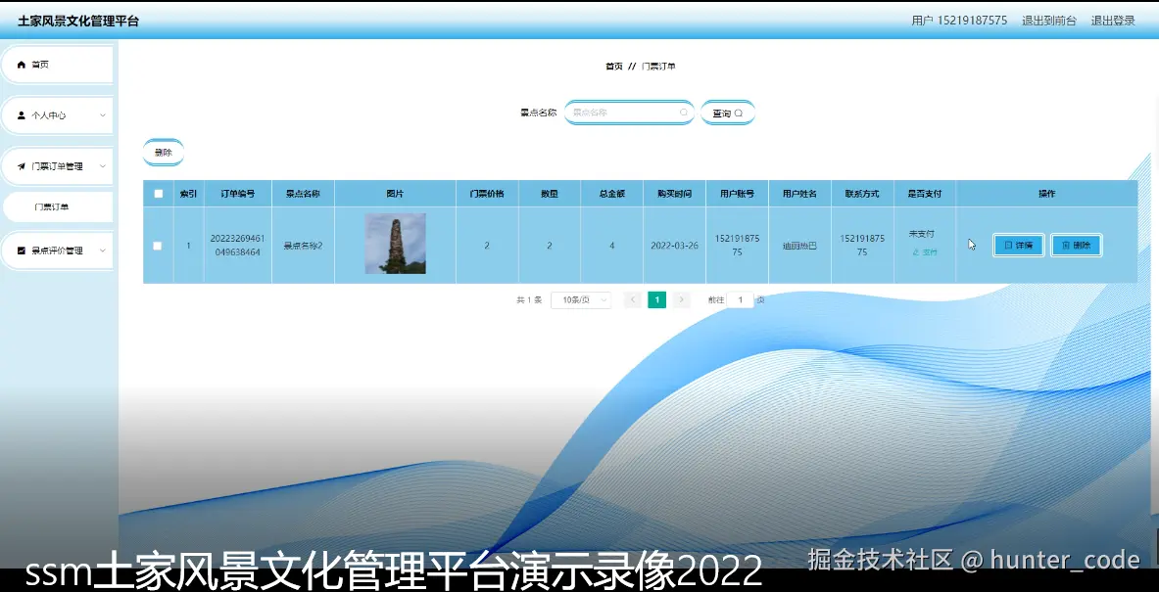Click 退出到前台 in the top bar
Image resolution: width=1159 pixels, height=592 pixels.
tap(1049, 21)
